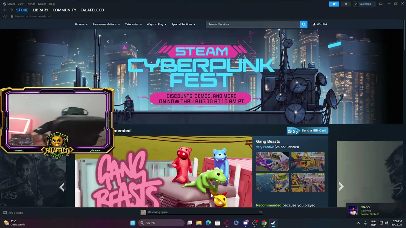
Task: Open the Gang Beasts title link
Action: 268,141
